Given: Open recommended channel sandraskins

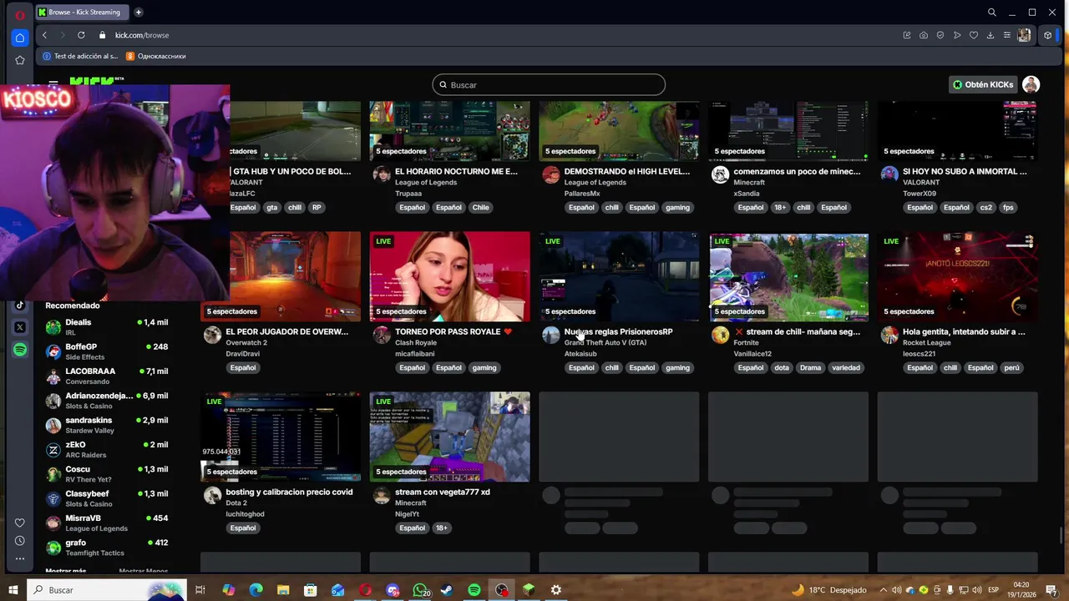Looking at the screenshot, I should (x=107, y=425).
